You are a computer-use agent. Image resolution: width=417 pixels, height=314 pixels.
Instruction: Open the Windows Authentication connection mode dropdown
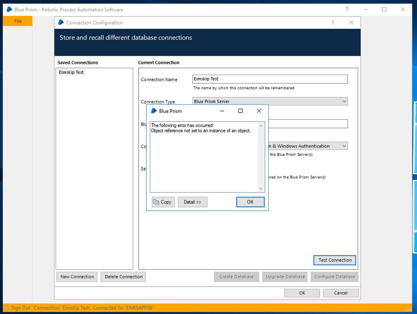[x=308, y=146]
